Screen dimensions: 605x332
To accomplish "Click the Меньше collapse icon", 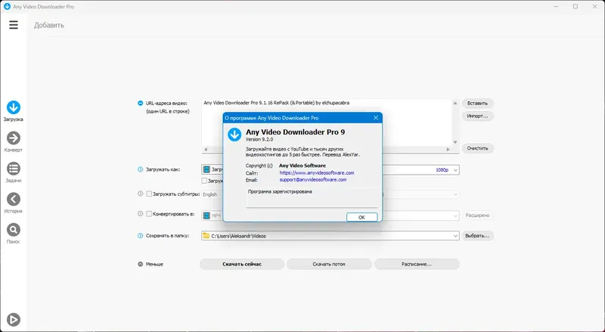I will (141, 264).
